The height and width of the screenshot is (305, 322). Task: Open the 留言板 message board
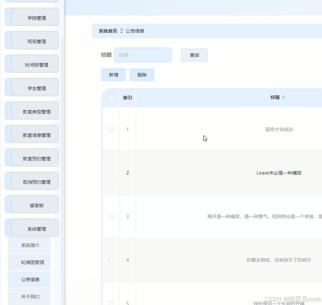tap(31, 204)
